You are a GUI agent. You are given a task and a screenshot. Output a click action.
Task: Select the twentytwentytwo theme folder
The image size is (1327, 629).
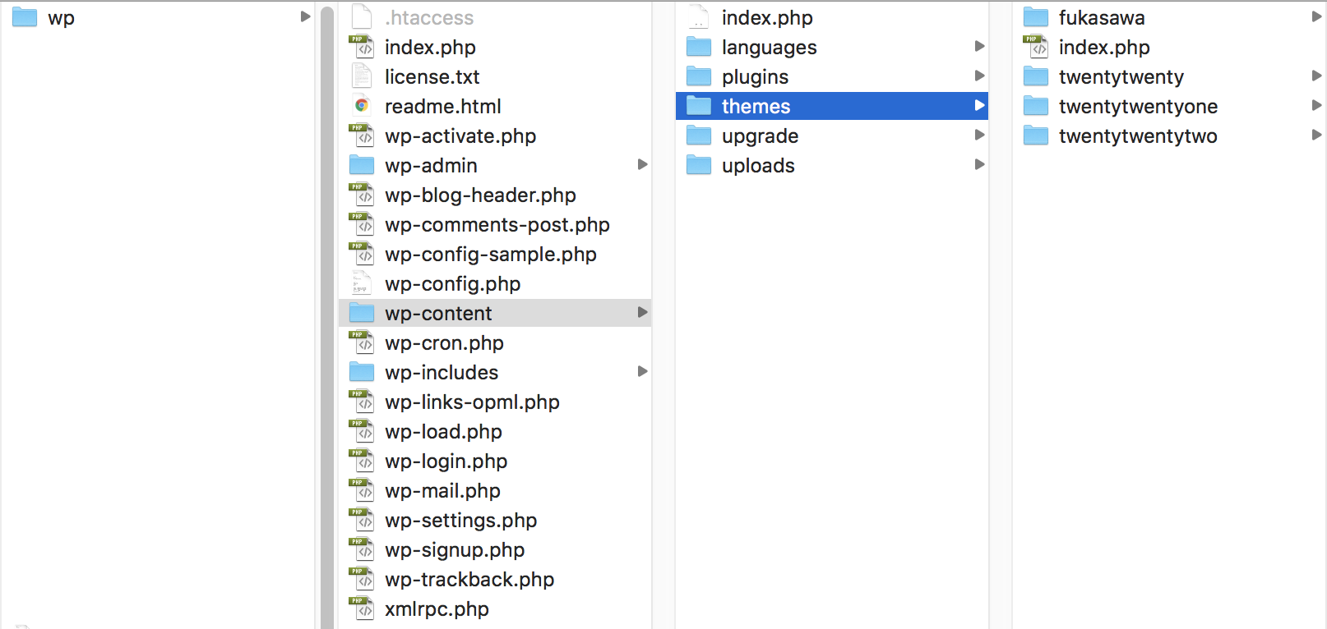(1138, 135)
